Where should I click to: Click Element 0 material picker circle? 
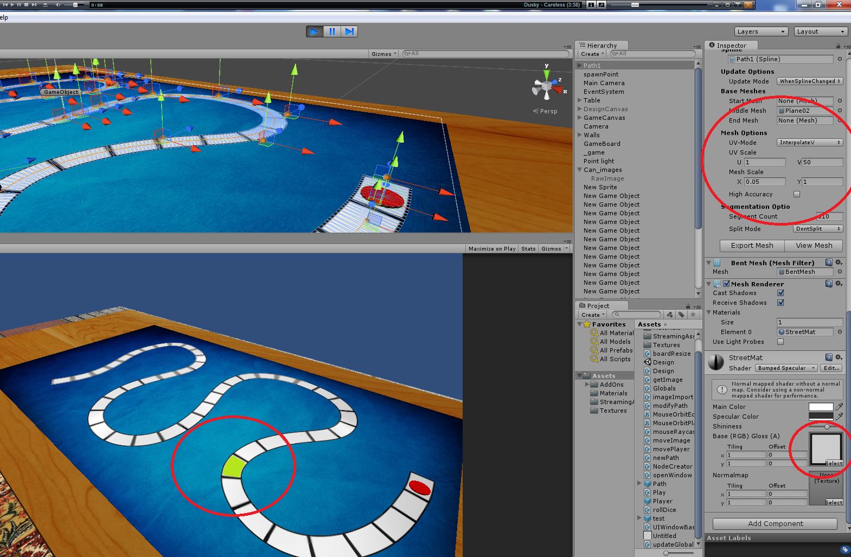pos(840,332)
